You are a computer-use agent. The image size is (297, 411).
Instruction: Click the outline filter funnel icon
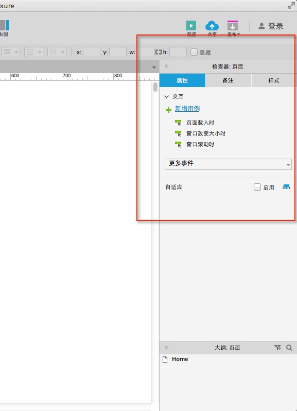coord(277,348)
